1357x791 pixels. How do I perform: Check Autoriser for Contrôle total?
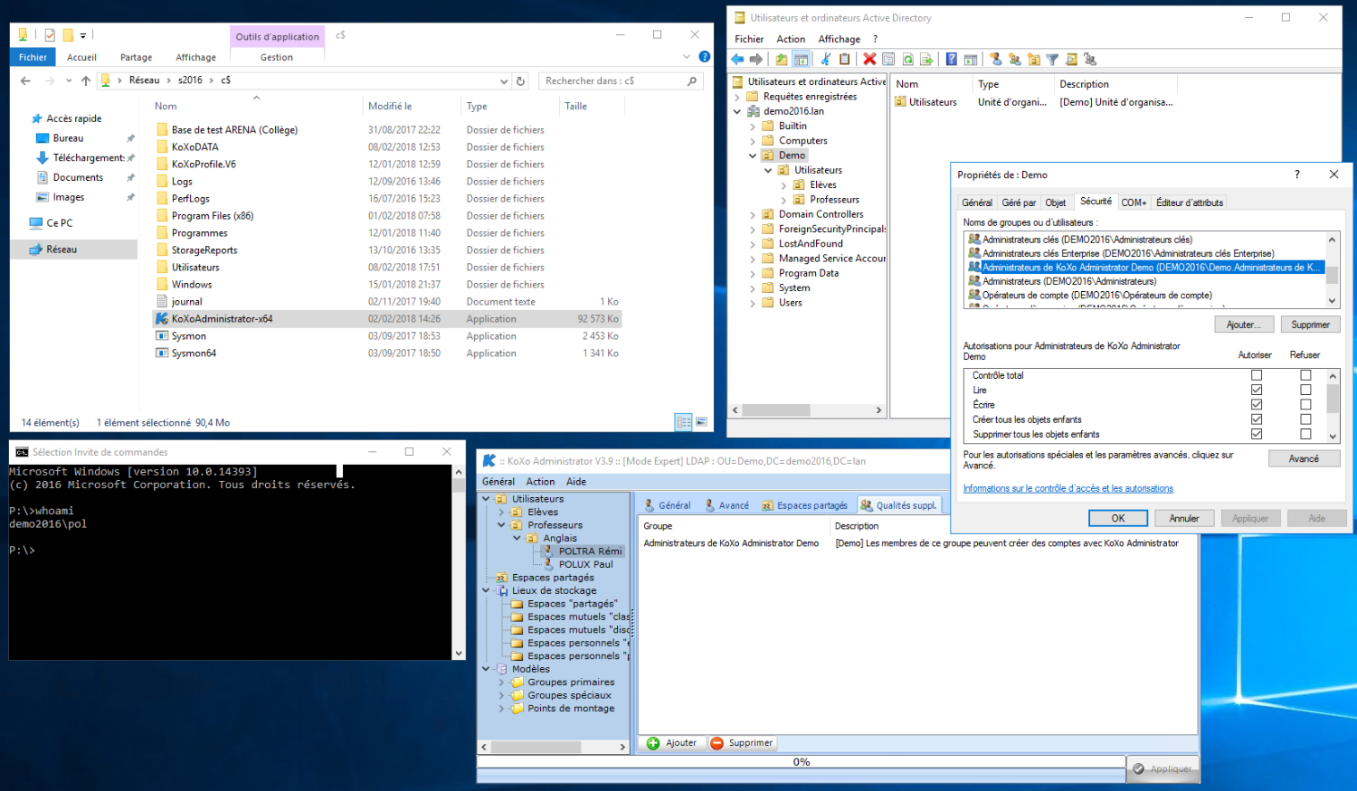(x=1257, y=375)
